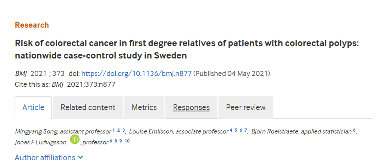Open affiliation 1 after Mingyang Song
This screenshot has width=383, height=166.
pos(113,130)
